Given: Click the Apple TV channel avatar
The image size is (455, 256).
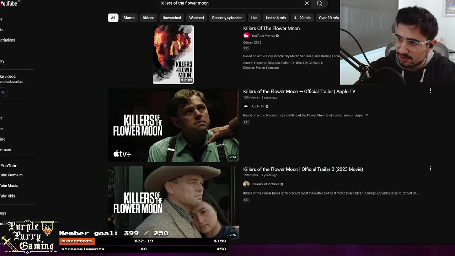Looking at the screenshot, I should [246, 106].
